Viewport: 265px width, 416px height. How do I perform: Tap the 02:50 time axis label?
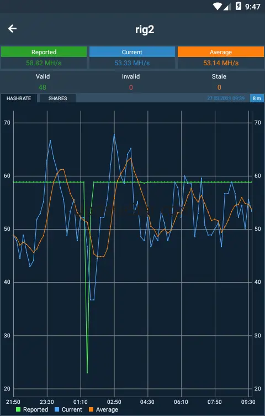point(114,402)
